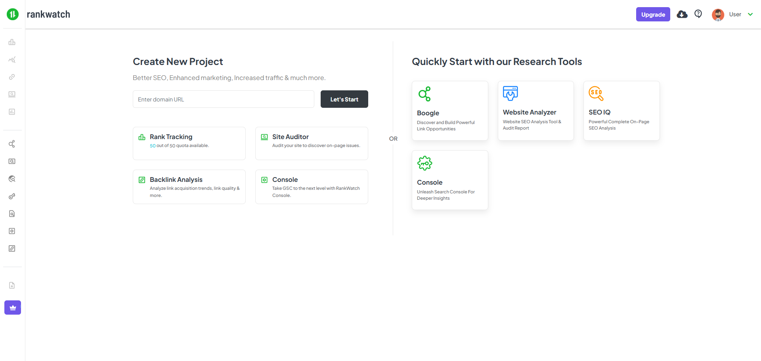Screen dimensions: 761x361
Task: Click the green gear Console tool icon
Action: (424, 163)
